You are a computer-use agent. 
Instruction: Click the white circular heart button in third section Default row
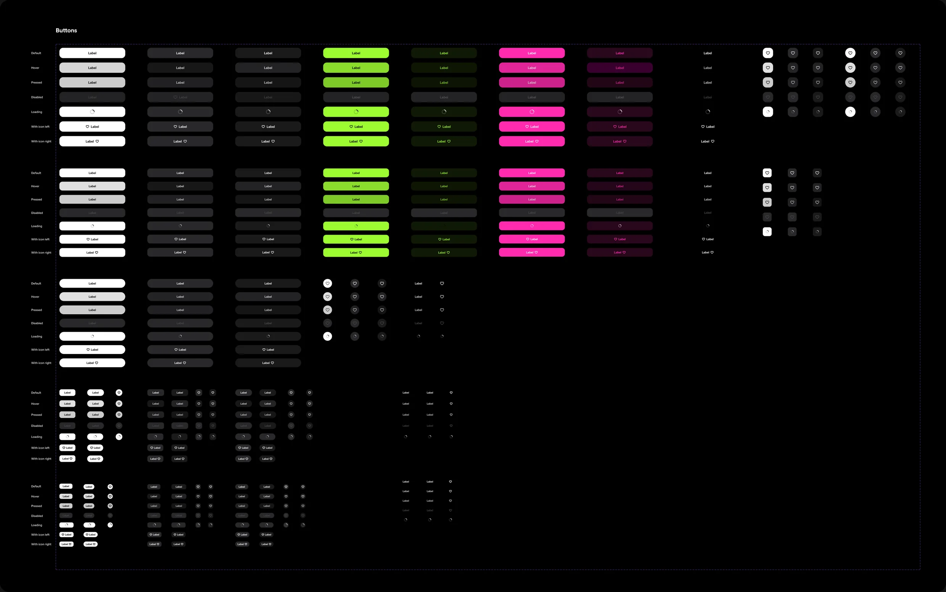coord(327,283)
